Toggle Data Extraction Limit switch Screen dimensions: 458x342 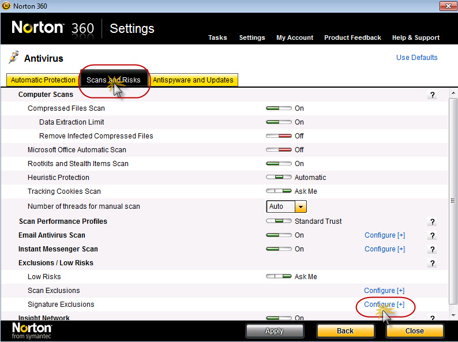point(279,122)
